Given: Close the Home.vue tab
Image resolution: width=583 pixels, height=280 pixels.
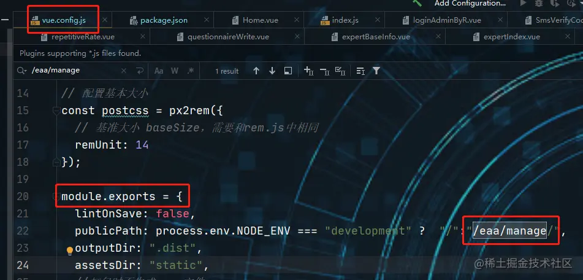Looking at the screenshot, I should tap(296, 20).
